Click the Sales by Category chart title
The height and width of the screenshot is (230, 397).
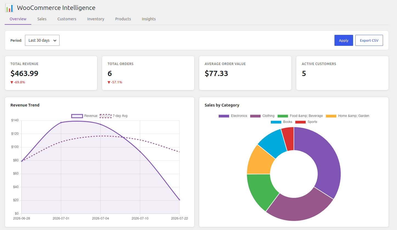(222, 105)
